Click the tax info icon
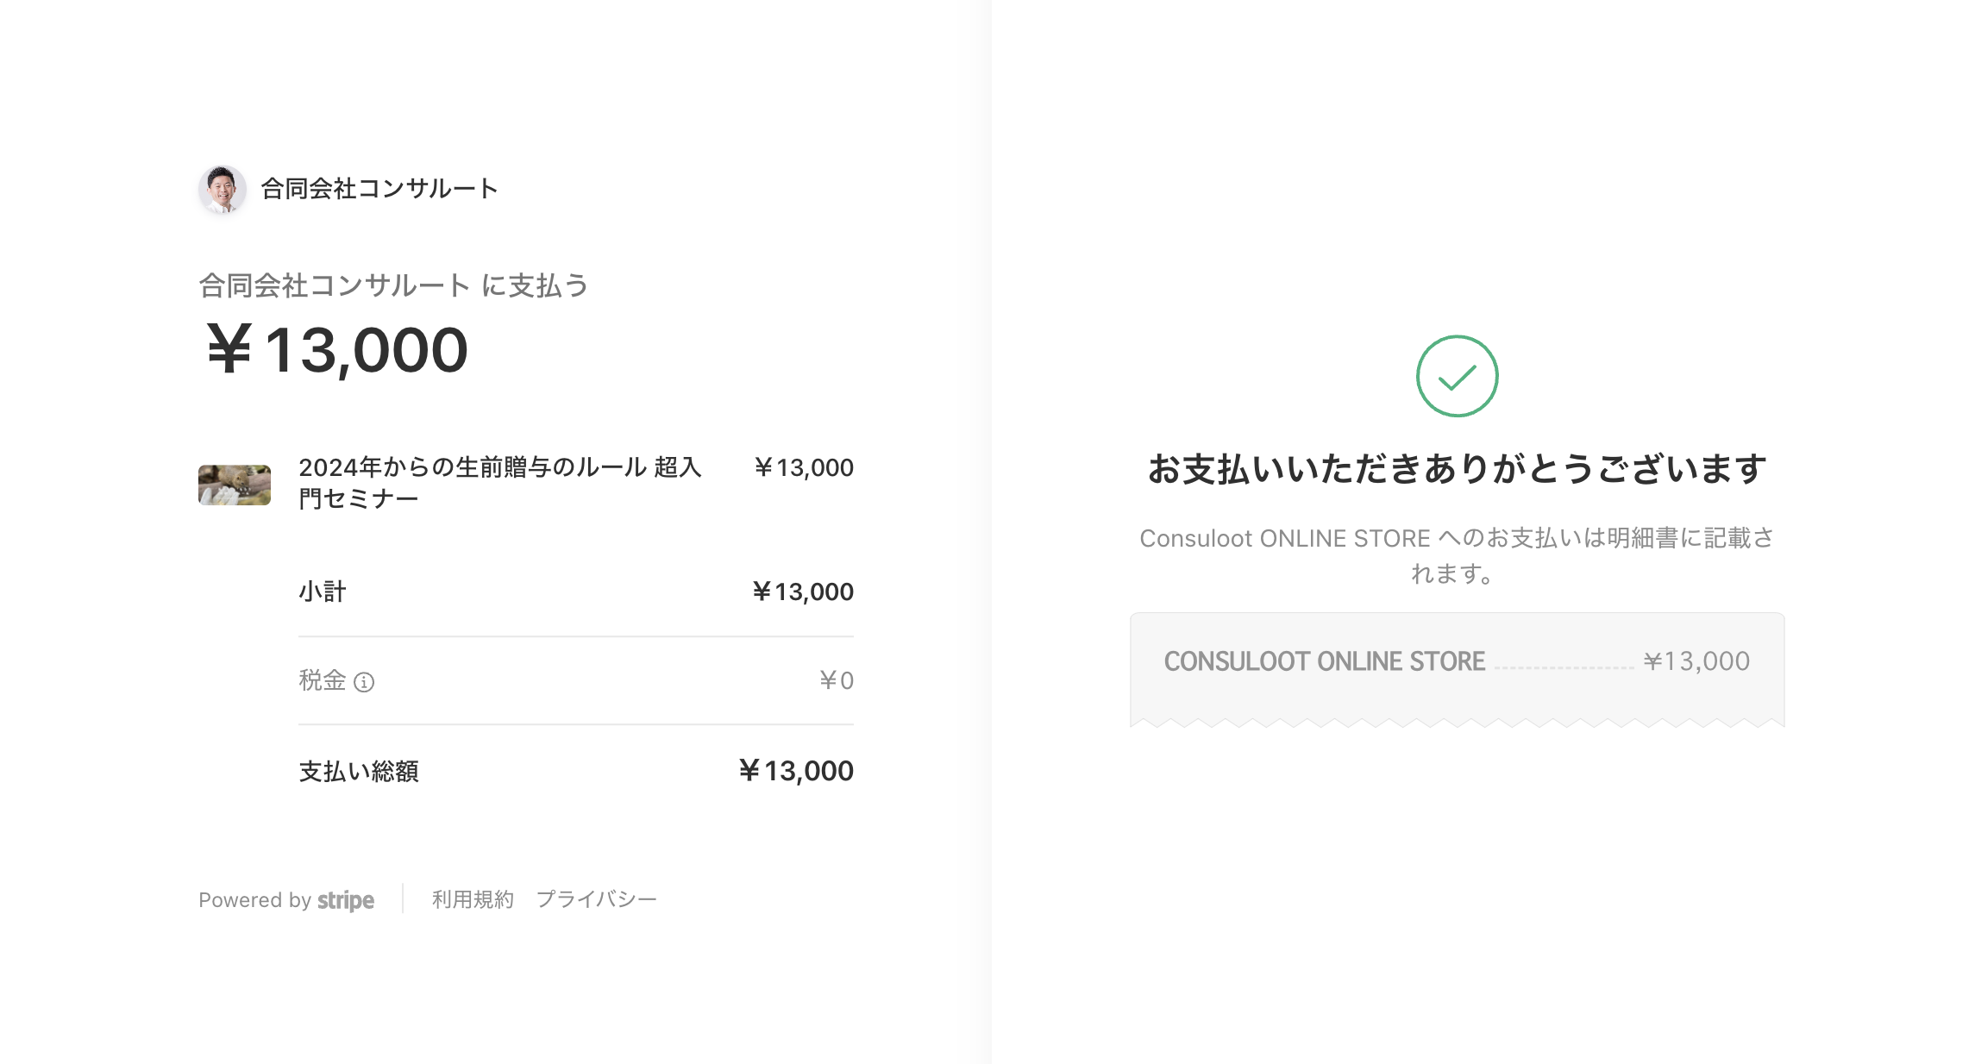Viewport: 1975px width, 1064px height. tap(364, 682)
